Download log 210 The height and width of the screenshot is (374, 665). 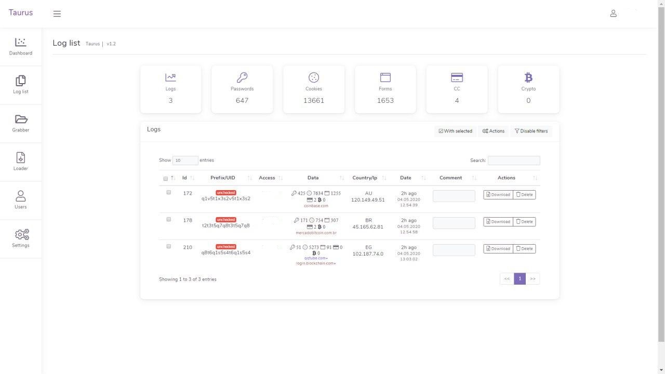498,249
